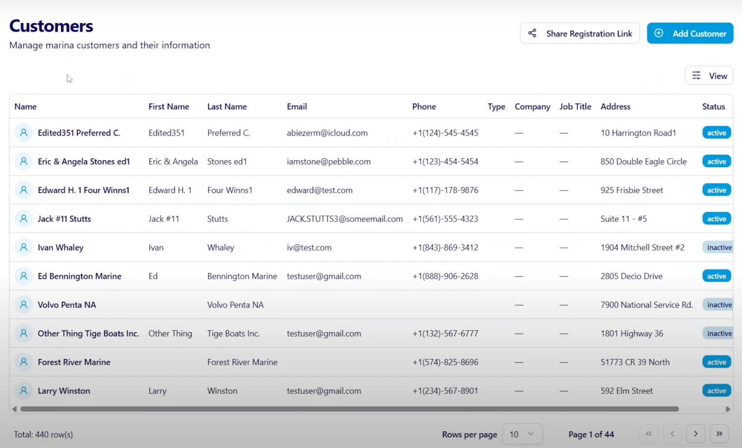
Task: Click the avatar icon for Ivan Whaley
Action: click(x=24, y=247)
